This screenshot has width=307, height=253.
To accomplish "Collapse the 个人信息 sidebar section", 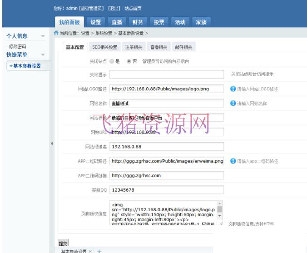I will (43, 36).
